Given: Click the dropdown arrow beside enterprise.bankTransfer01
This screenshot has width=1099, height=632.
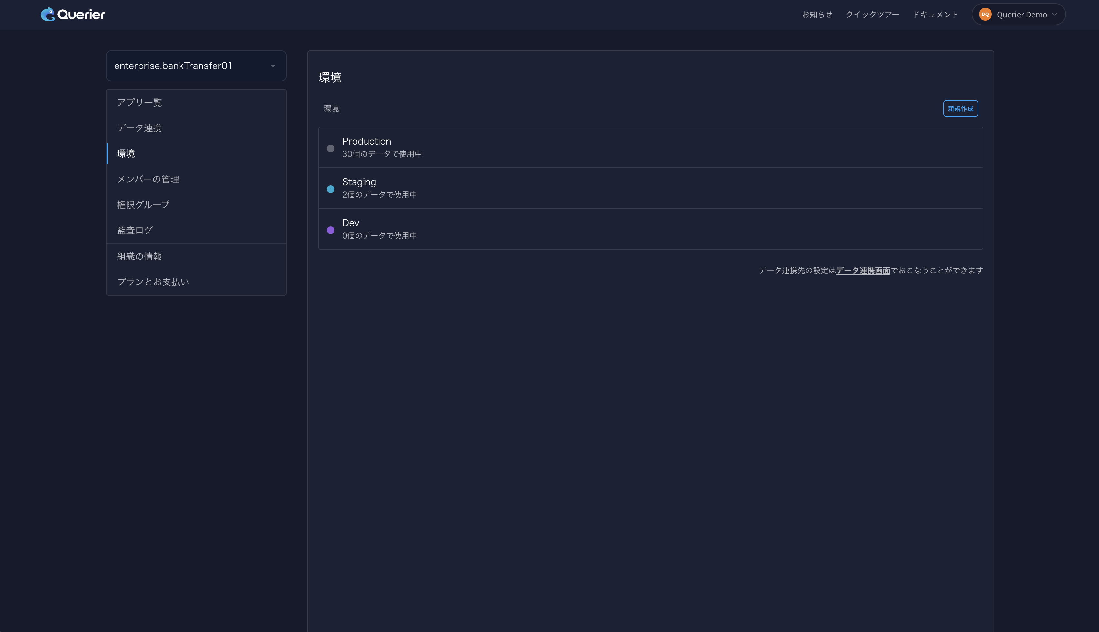Looking at the screenshot, I should coord(273,66).
